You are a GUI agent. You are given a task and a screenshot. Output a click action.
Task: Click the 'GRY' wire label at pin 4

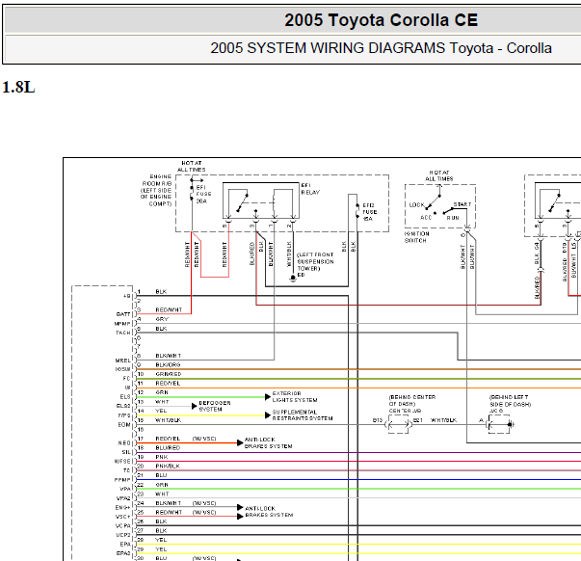(x=162, y=319)
